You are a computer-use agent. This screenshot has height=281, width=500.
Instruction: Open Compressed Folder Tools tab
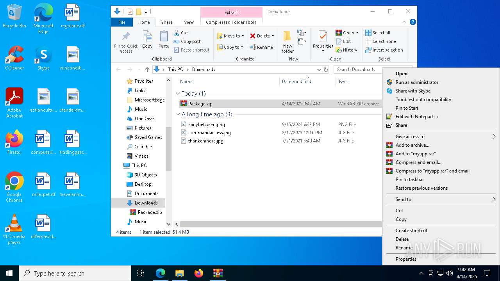231,22
